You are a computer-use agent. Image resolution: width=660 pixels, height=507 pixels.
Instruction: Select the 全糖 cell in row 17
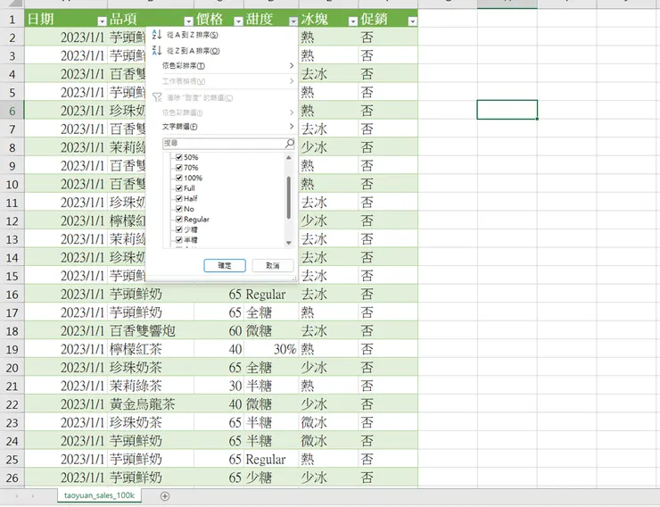coord(271,312)
